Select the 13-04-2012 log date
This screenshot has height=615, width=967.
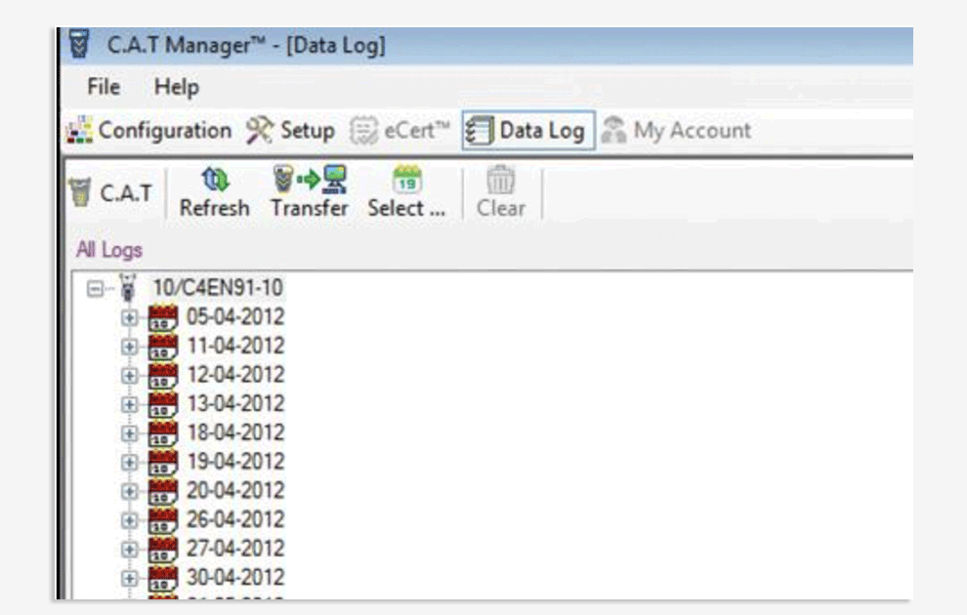point(235,403)
